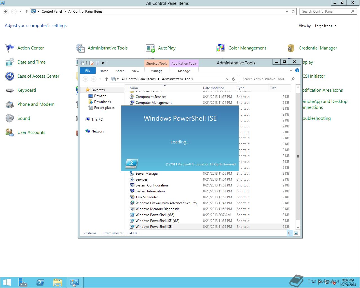Open the File tab in explorer
Image resolution: width=360 pixels, height=288 pixels.
(88, 71)
